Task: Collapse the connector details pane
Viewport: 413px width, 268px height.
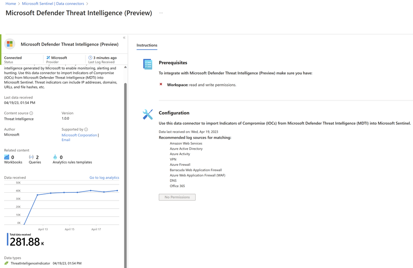Action: point(124,38)
